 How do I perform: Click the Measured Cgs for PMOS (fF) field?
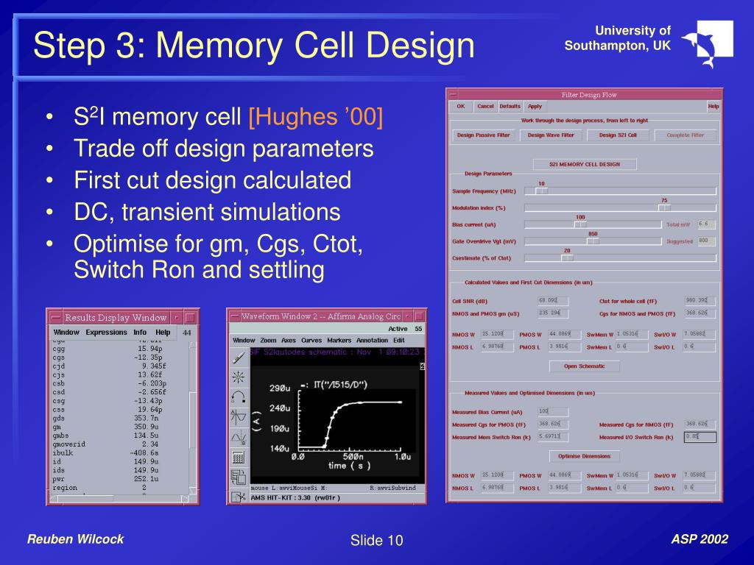[x=553, y=424]
